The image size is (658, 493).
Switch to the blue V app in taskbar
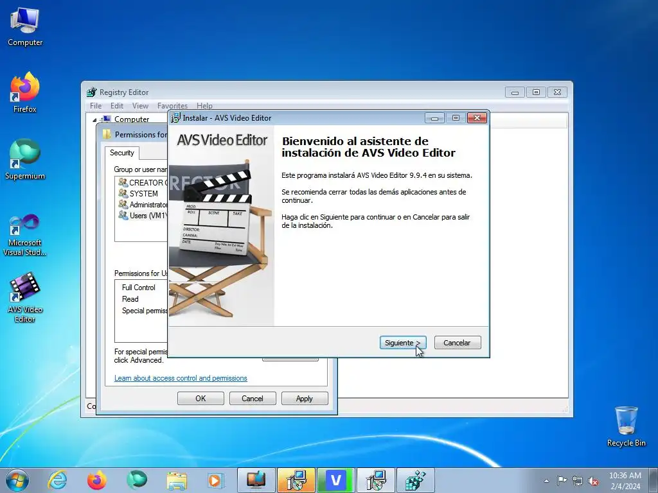[x=335, y=480]
